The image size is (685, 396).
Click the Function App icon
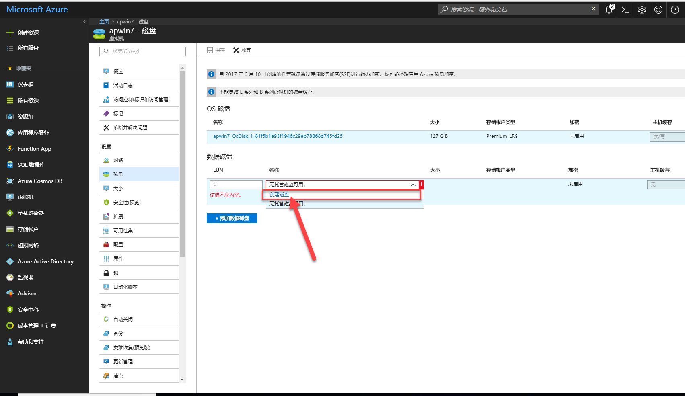point(10,149)
